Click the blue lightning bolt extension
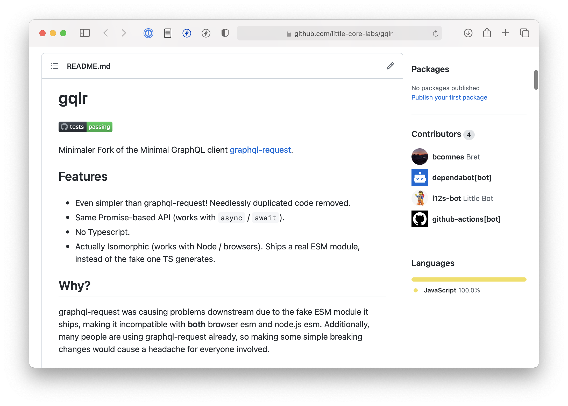Image resolution: width=568 pixels, height=406 pixels. point(187,33)
